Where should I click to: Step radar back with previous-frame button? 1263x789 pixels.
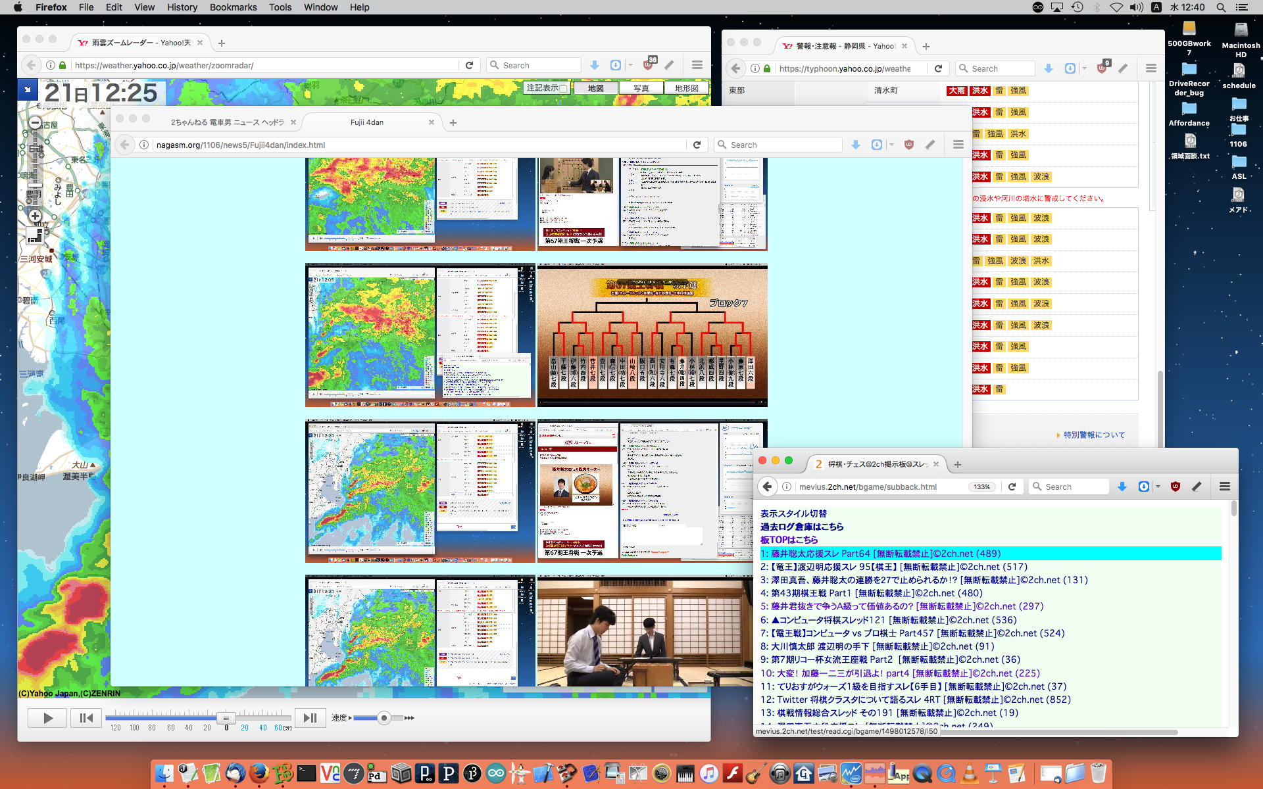[86, 718]
